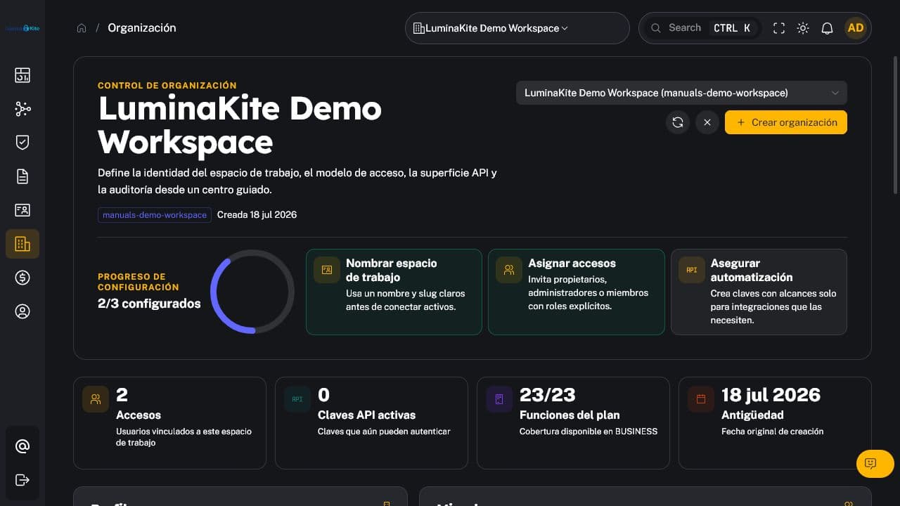Open the shield security sidebar icon
Image resolution: width=900 pixels, height=506 pixels.
tap(22, 143)
